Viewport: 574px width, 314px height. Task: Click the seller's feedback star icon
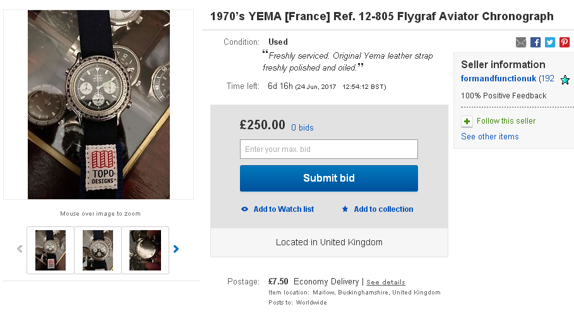pos(565,80)
